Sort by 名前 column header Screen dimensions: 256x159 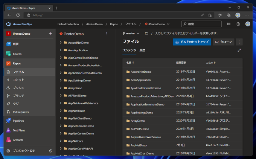130,63
